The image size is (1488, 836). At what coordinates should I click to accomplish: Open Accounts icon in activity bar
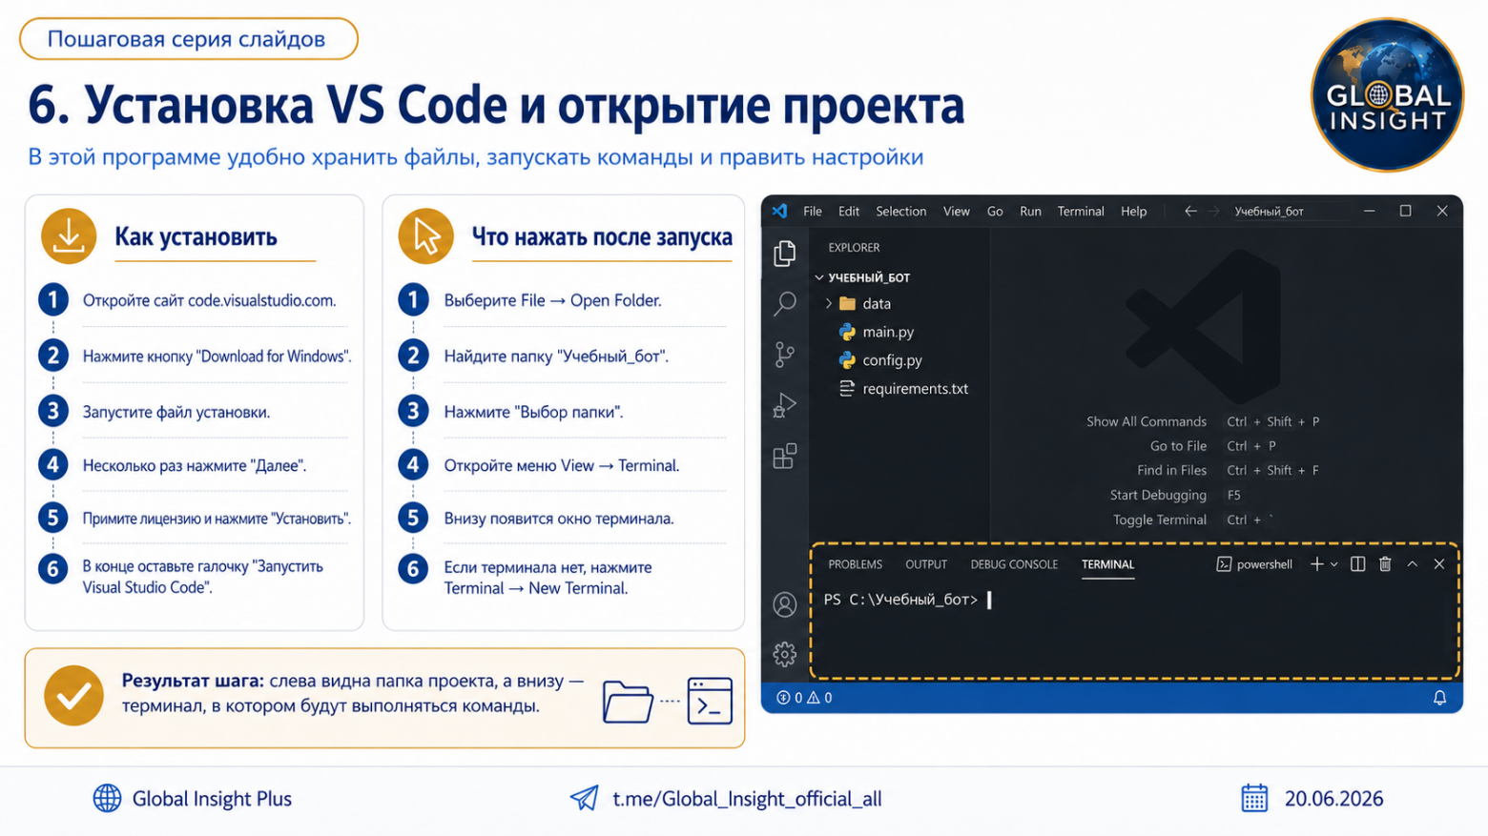(x=785, y=604)
